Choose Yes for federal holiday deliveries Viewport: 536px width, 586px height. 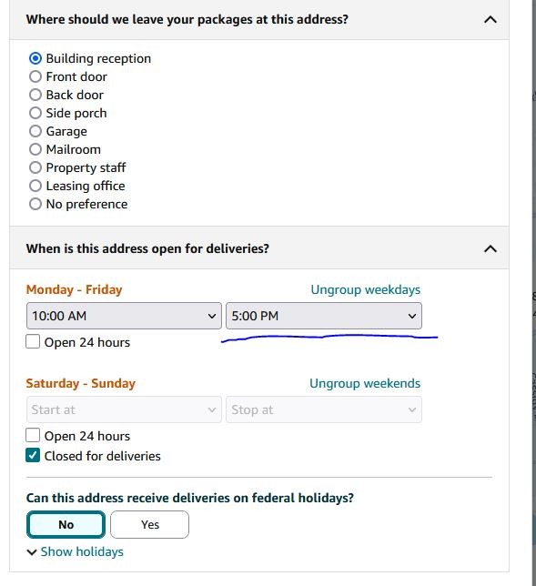[150, 525]
